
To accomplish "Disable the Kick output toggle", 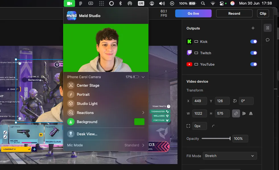I will (253, 42).
